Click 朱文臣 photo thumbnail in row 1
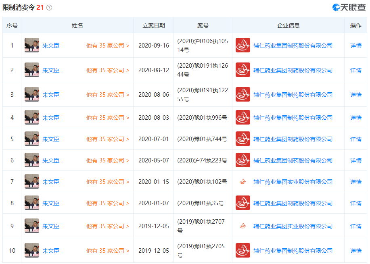This screenshot has height=264, width=370. point(32,45)
